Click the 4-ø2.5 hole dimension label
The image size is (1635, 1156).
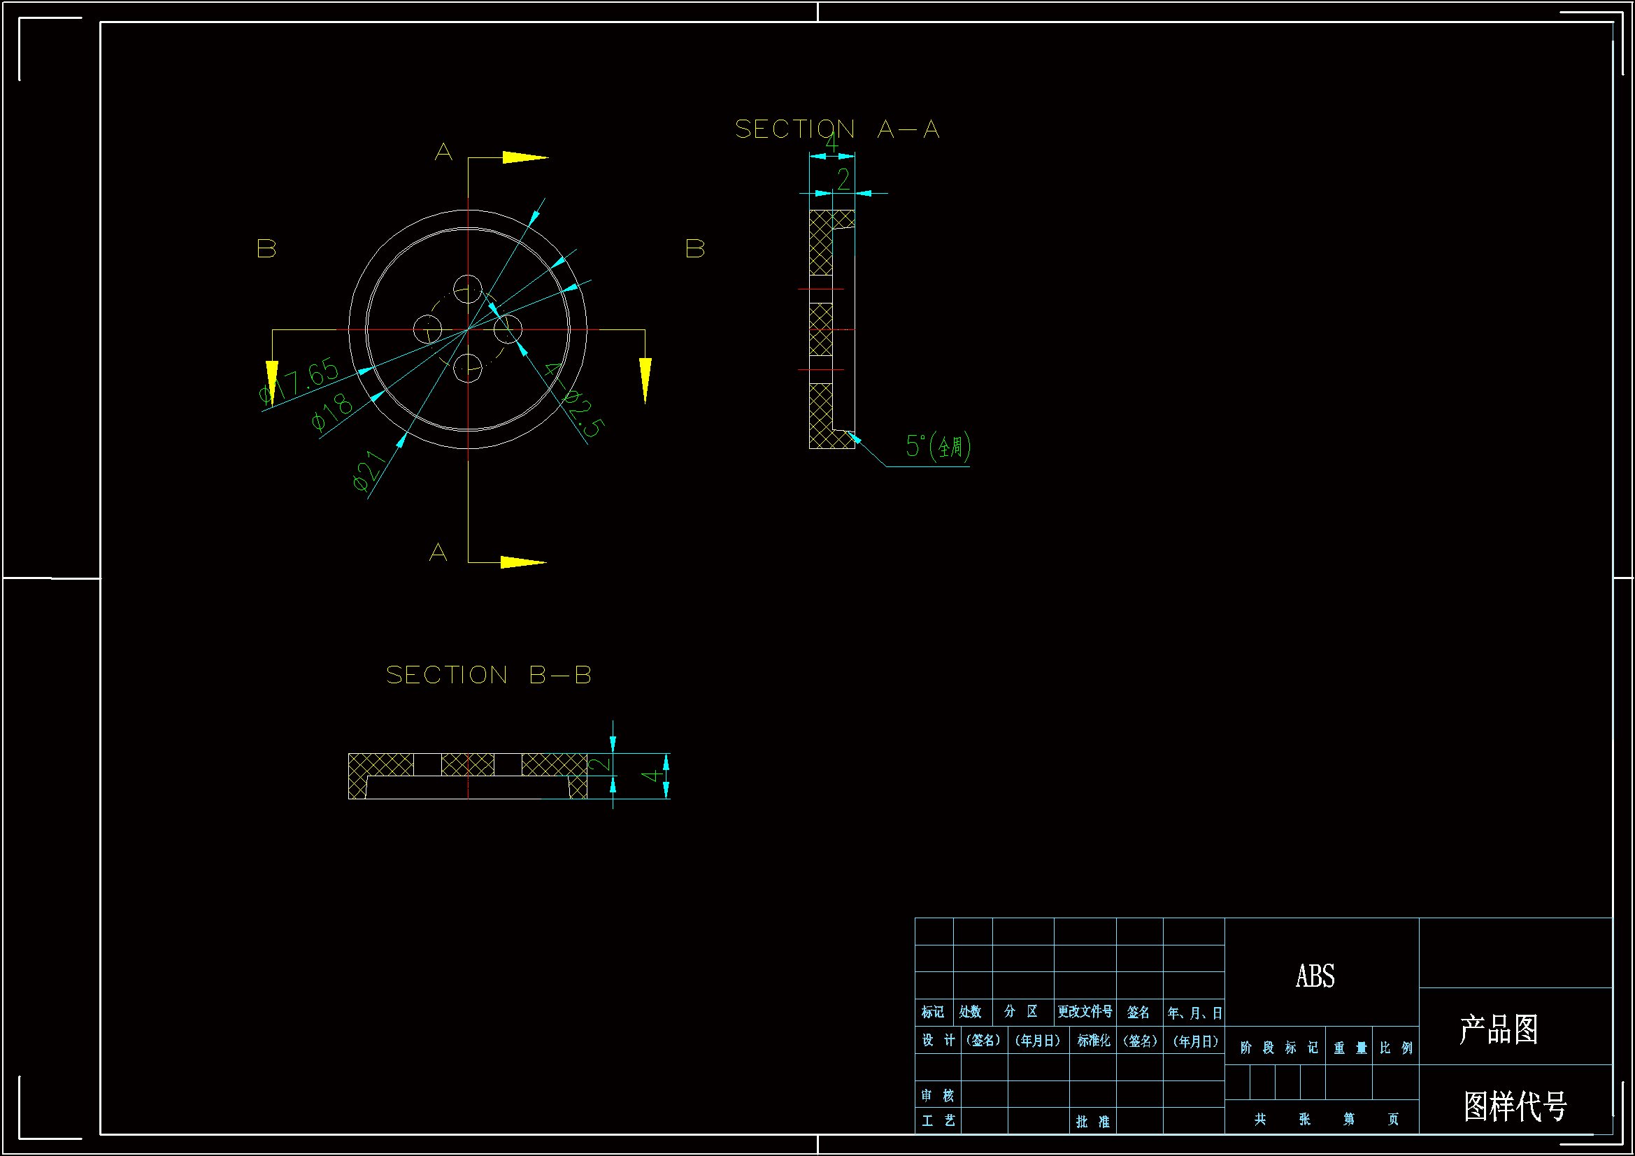(574, 399)
